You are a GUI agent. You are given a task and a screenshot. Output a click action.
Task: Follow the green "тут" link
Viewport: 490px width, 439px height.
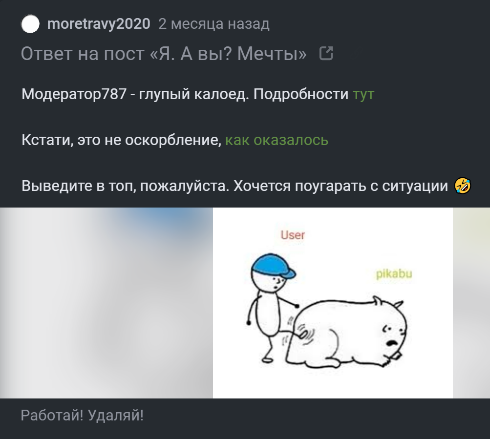[x=363, y=94]
